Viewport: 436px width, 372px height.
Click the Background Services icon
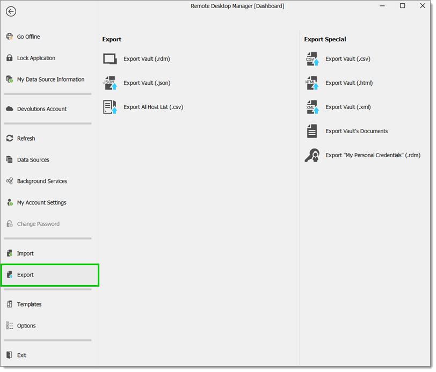point(10,181)
